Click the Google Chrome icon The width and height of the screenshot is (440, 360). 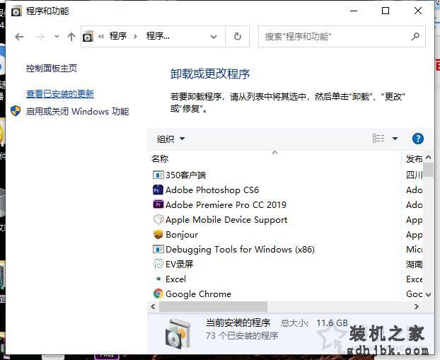158,294
